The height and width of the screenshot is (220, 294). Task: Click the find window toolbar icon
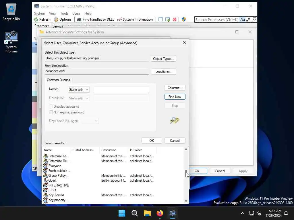[161, 19]
